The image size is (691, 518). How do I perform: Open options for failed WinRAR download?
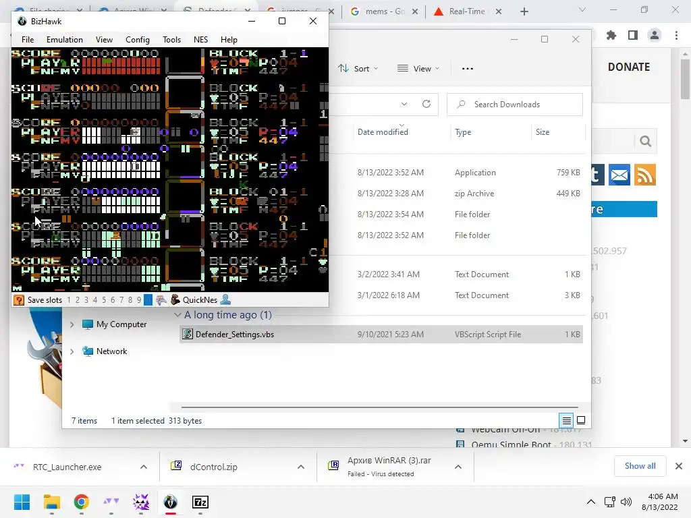[x=458, y=467]
